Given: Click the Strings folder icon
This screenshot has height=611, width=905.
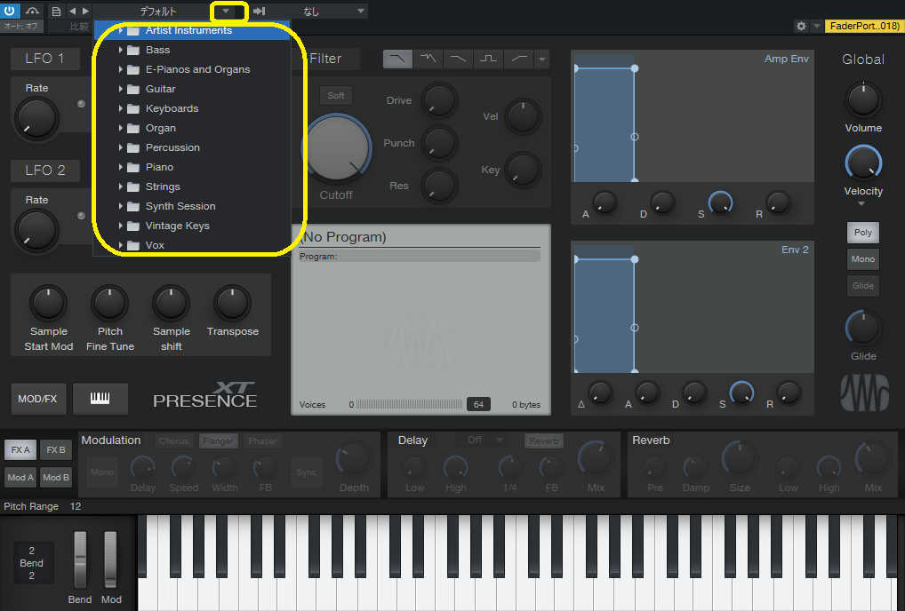Looking at the screenshot, I should tap(133, 186).
